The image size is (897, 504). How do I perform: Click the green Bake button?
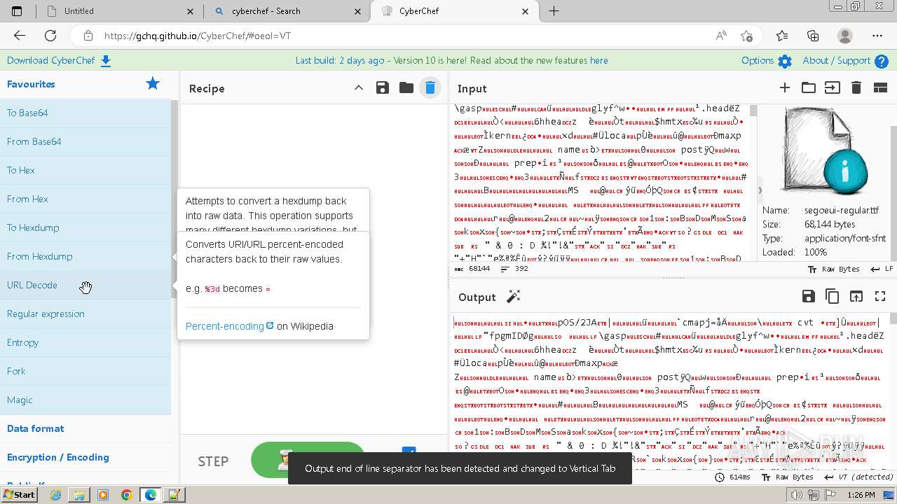[308, 459]
